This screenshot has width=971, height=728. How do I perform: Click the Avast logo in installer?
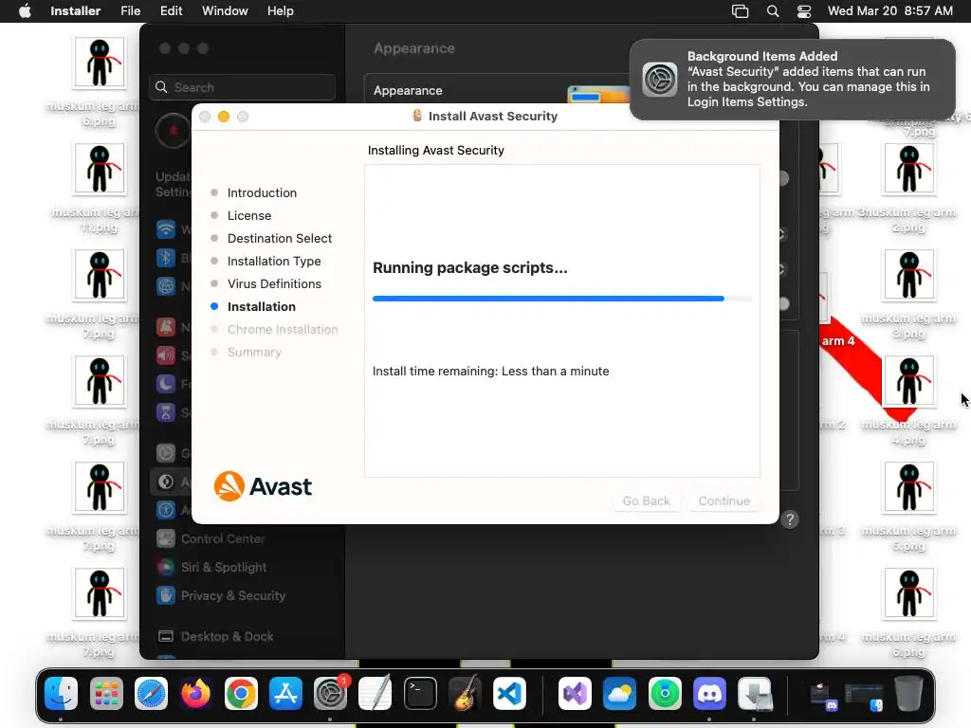(263, 486)
